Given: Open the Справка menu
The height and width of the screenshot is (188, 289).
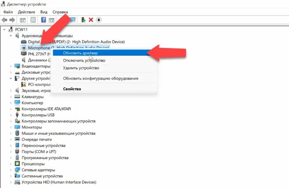Looking at the screenshot, I should click(60, 12).
